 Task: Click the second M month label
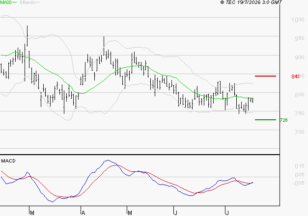point(130,213)
